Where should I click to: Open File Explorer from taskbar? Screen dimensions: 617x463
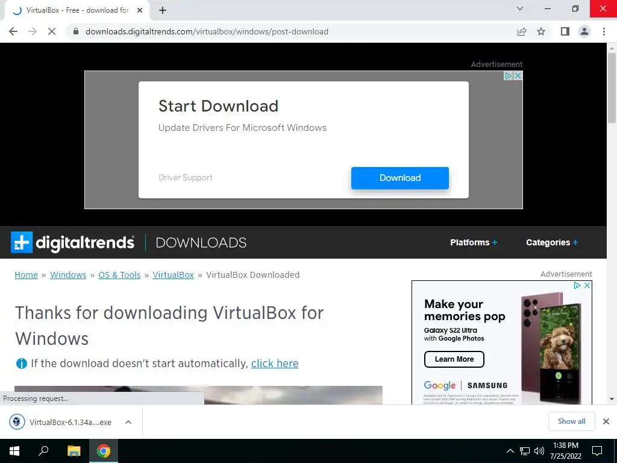pos(74,451)
